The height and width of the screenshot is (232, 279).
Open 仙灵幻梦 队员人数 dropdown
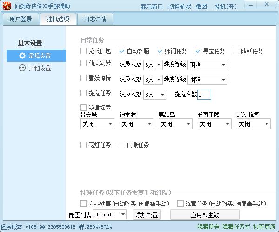click(x=153, y=65)
